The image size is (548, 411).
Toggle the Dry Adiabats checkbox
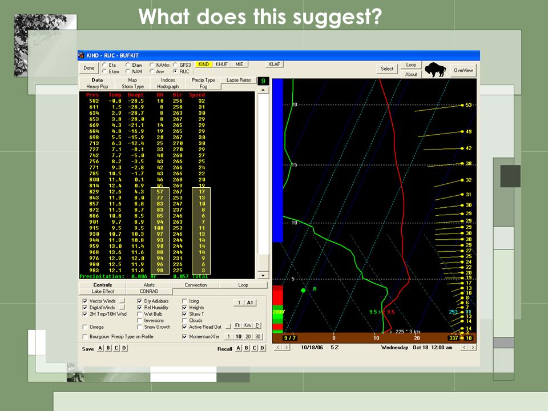point(139,301)
